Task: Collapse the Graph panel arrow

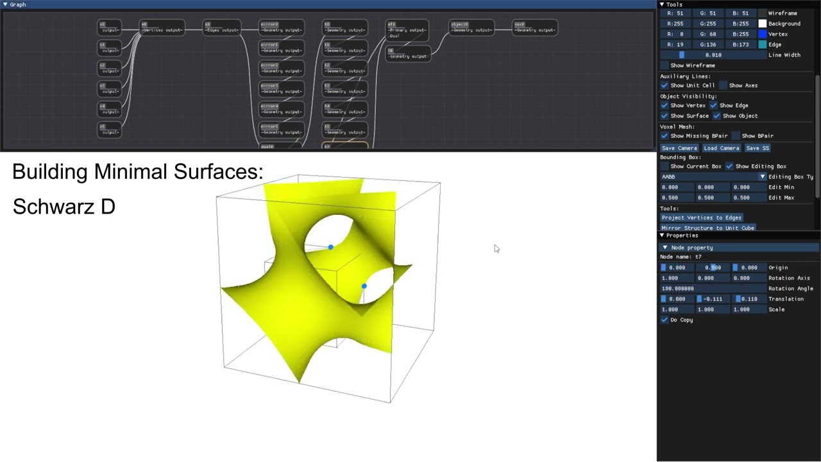Action: (5, 4)
